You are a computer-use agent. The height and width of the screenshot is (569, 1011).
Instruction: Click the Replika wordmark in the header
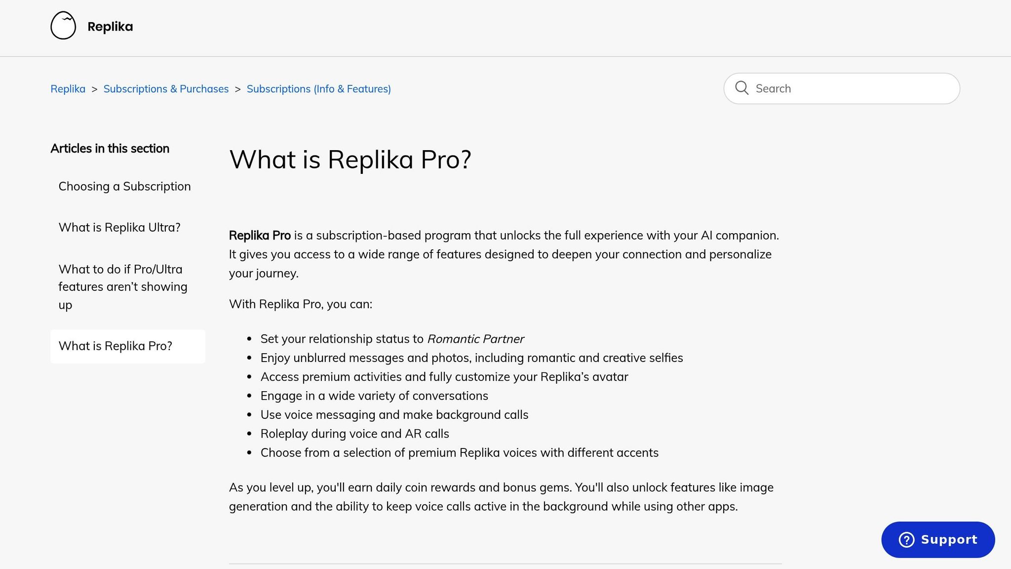(110, 26)
